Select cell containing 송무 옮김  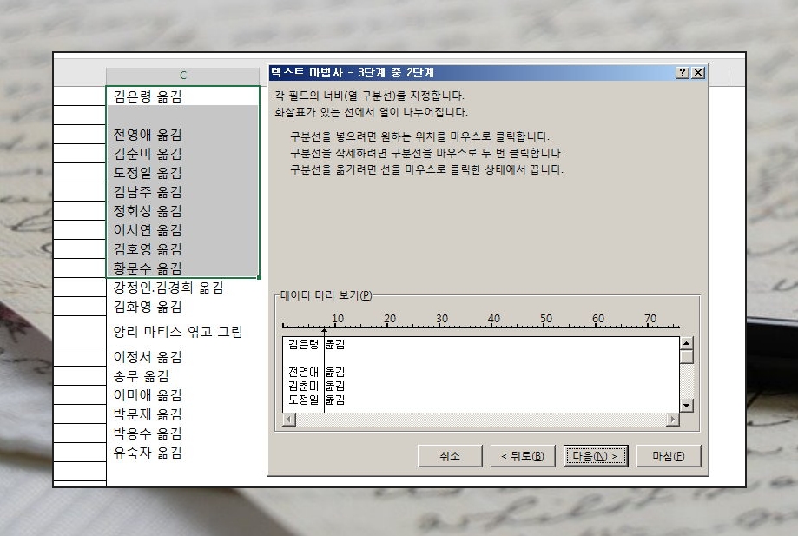[x=182, y=375]
